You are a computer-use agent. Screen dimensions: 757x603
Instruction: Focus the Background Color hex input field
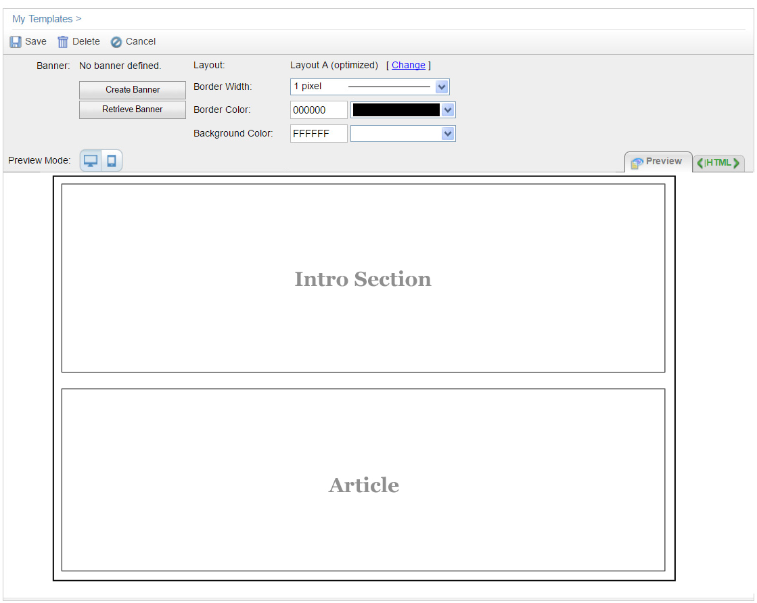click(319, 134)
